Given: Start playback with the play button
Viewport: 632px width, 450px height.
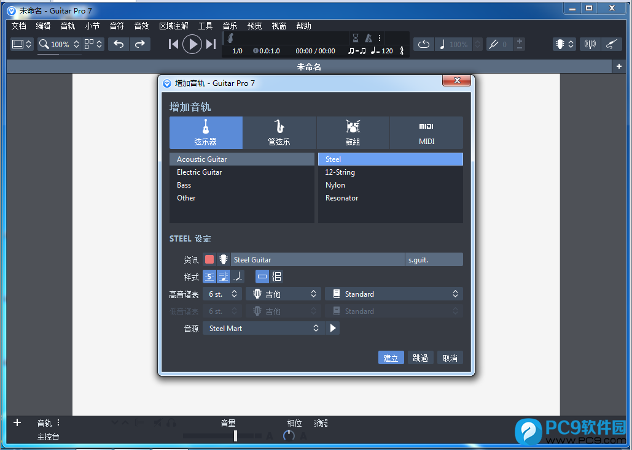Looking at the screenshot, I should click(192, 44).
